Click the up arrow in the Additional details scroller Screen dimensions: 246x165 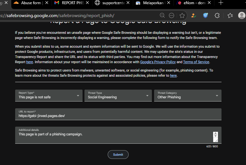pyautogui.click(x=216, y=133)
